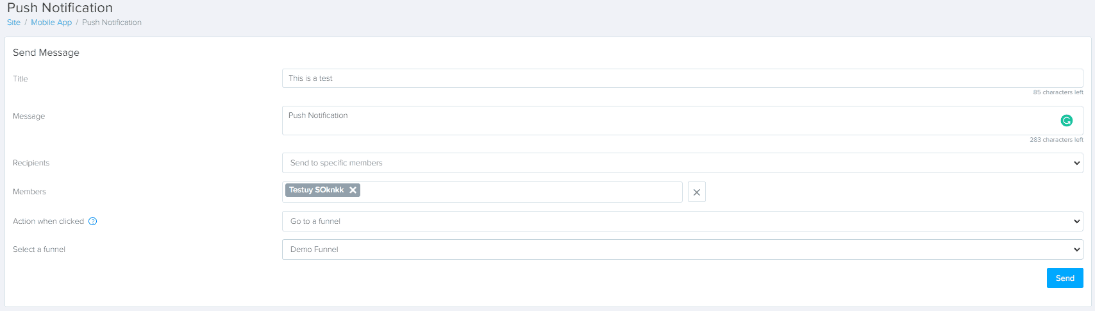The width and height of the screenshot is (1095, 311).
Task: Remove the Testuy SOknkk member tag
Action: [353, 190]
